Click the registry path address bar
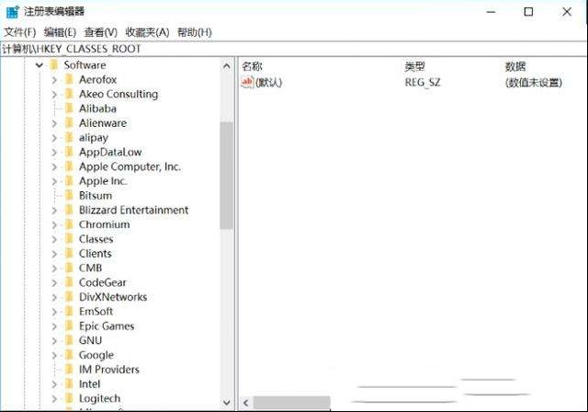This screenshot has width=588, height=412. [294, 49]
